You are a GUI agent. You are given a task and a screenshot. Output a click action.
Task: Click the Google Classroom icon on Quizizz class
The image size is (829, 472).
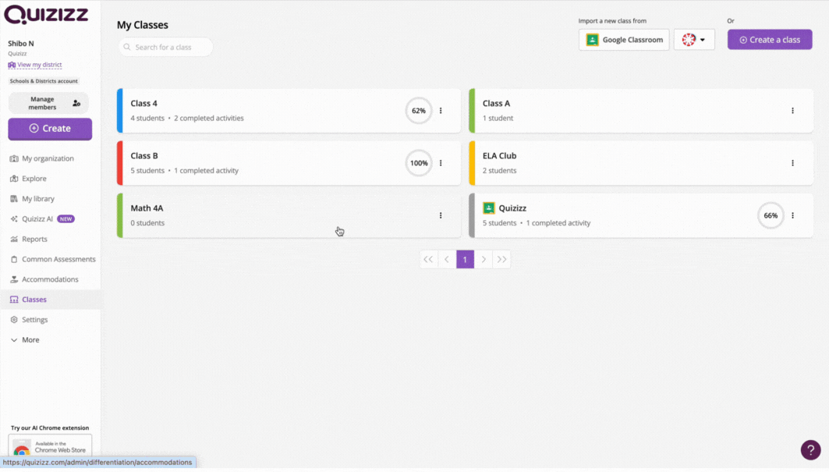488,208
